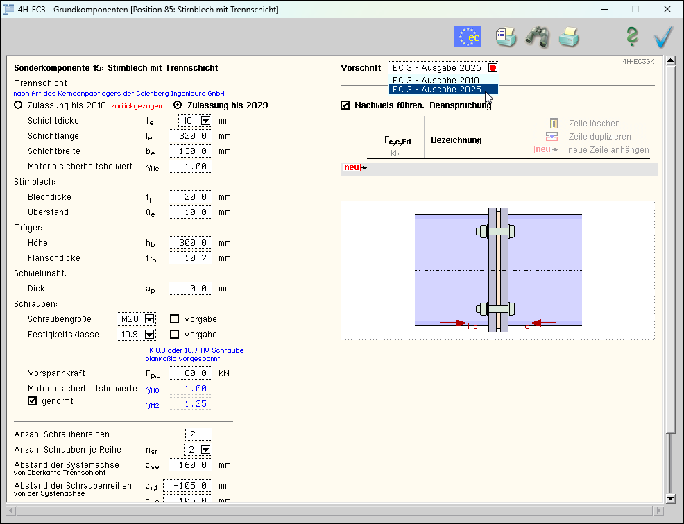
Task: Confirm with the blue checkmark icon
Action: 663,37
